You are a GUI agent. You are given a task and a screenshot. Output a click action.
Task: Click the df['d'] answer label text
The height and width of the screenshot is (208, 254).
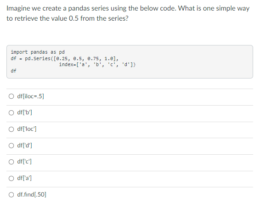(x=25, y=145)
